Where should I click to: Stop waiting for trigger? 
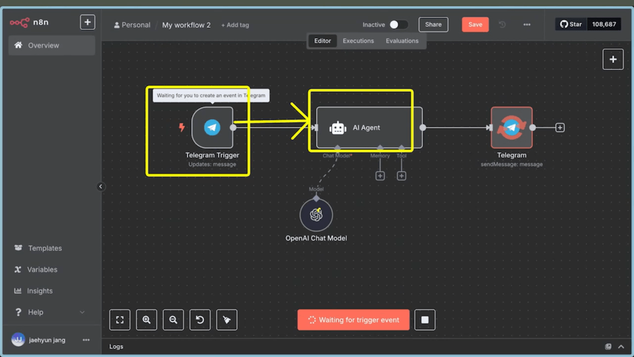[425, 320]
